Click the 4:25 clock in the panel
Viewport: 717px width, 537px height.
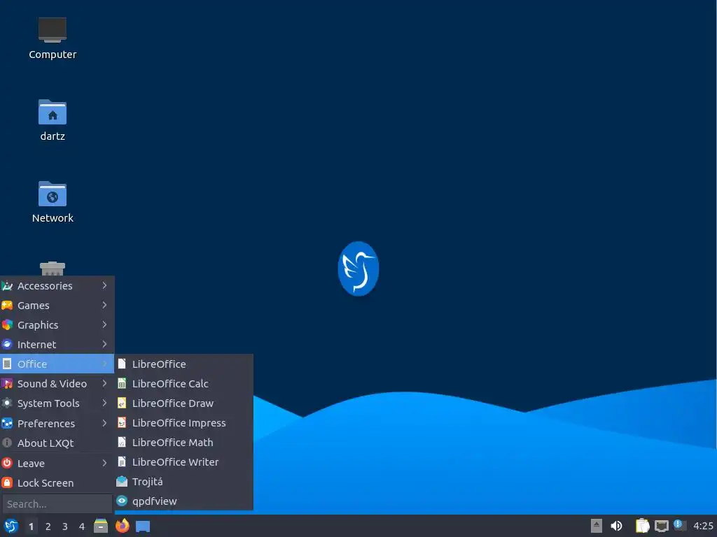pos(703,526)
